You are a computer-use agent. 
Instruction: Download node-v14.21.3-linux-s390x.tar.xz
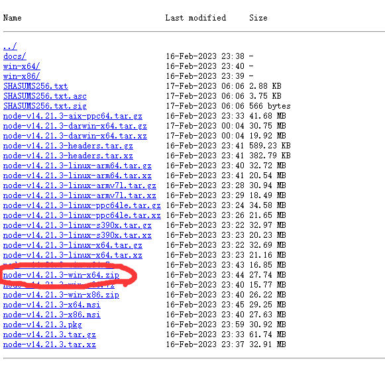point(78,235)
